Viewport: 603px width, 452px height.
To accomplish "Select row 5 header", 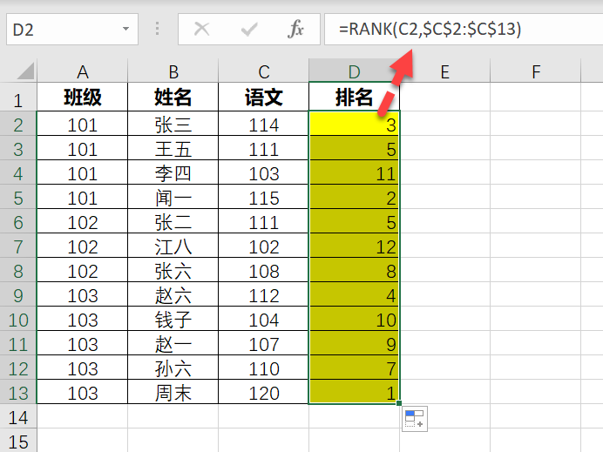I will tap(18, 198).
